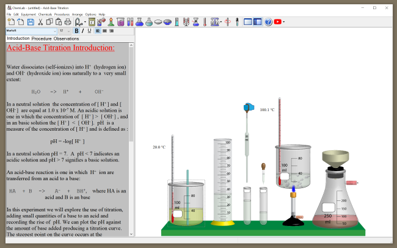Image resolution: width=397 pixels, height=248 pixels.
Task: Select center text alignment button
Action: (x=105, y=31)
